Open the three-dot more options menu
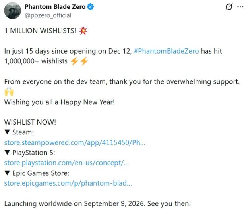248x209 pixels. [x=240, y=7]
